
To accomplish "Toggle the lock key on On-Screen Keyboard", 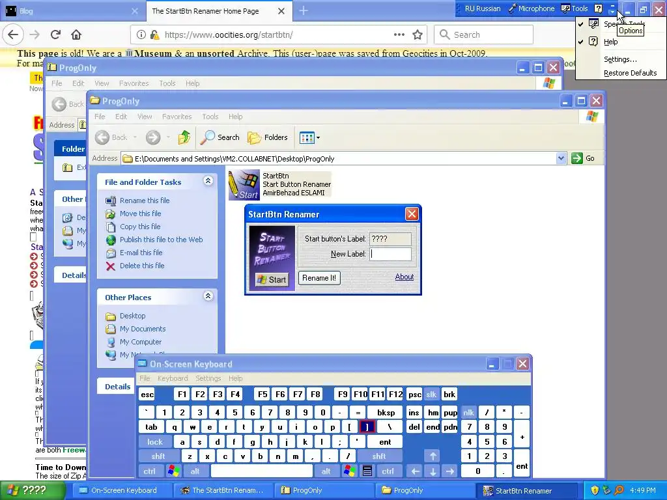I will [155, 442].
